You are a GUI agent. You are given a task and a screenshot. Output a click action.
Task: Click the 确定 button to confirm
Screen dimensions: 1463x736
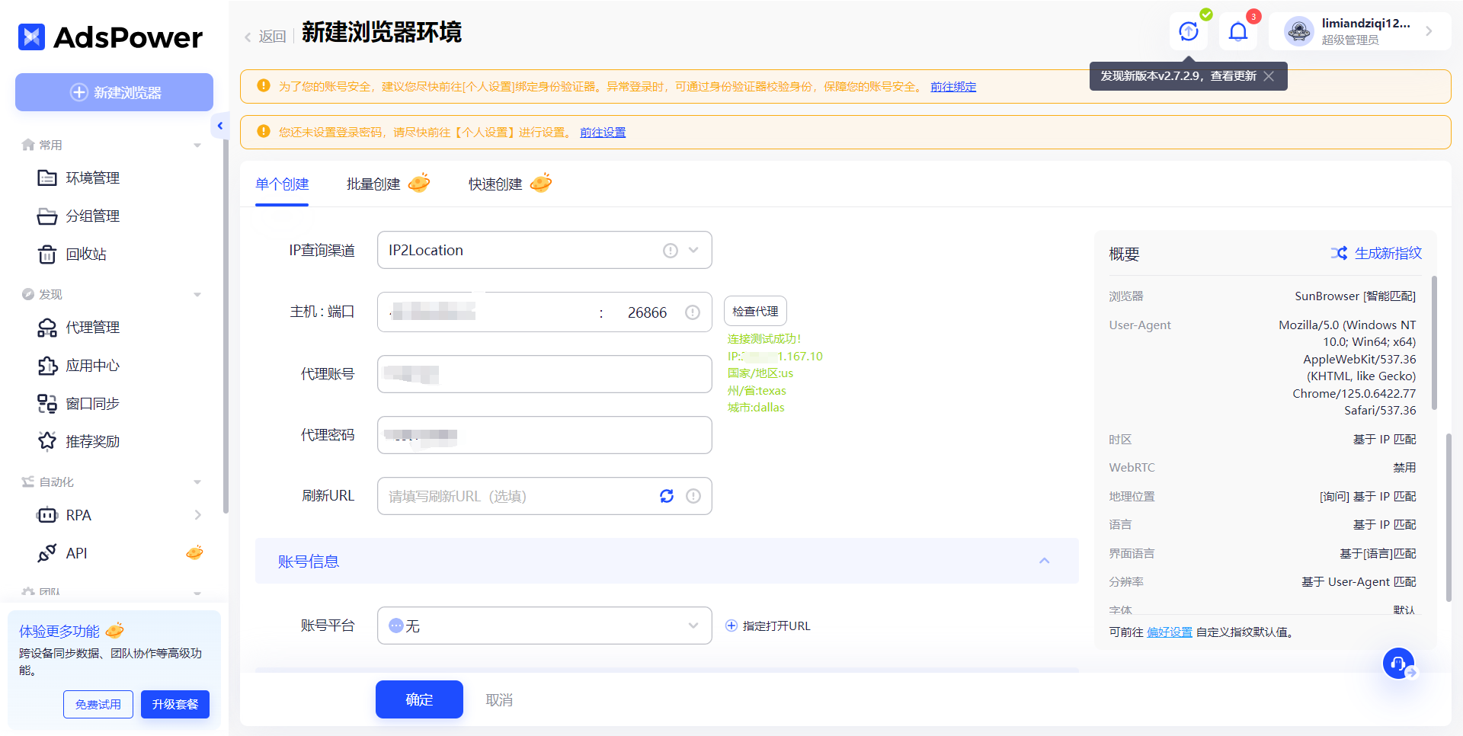tap(418, 699)
